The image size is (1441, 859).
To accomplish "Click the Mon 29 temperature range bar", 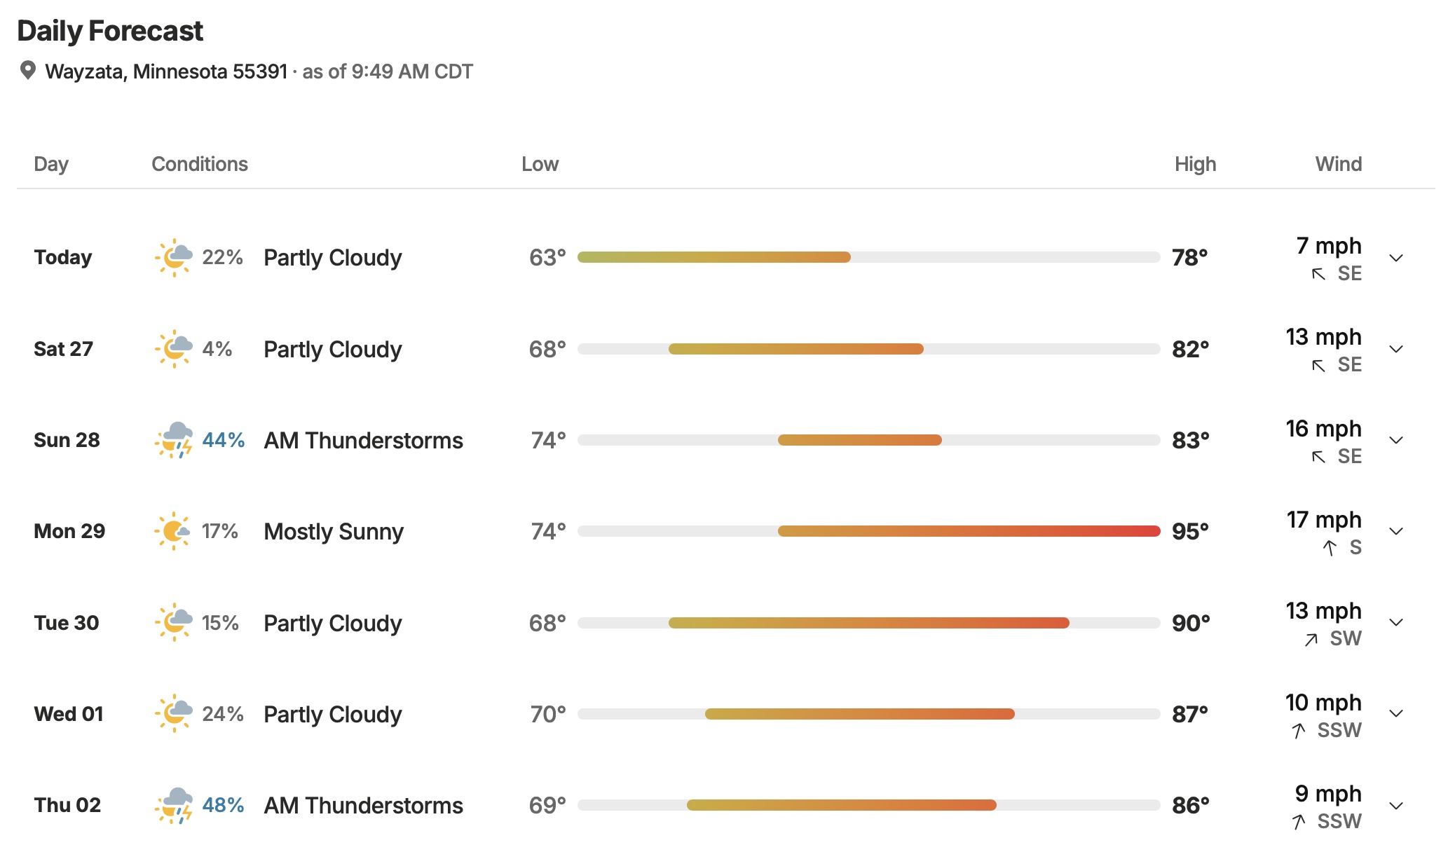I will (868, 531).
